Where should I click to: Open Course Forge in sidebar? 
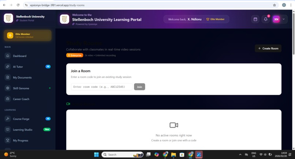27,119
